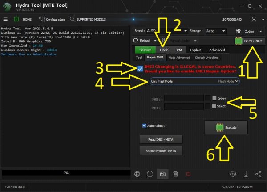Switch to the Flash tab
This screenshot has height=192, width=267.
(164, 50)
